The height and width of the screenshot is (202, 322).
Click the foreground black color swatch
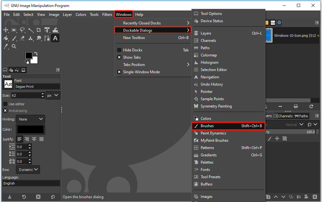pos(29,55)
